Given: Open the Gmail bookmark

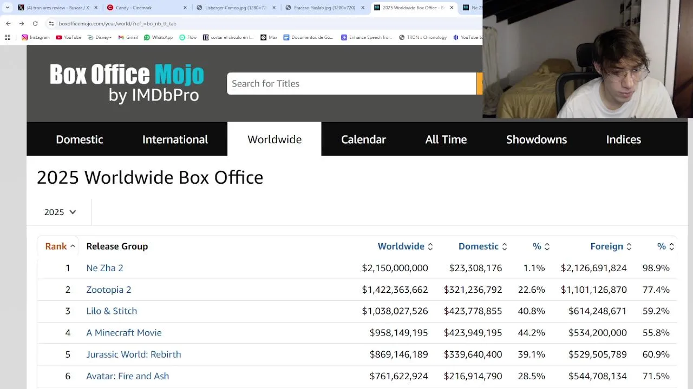Looking at the screenshot, I should (x=128, y=37).
